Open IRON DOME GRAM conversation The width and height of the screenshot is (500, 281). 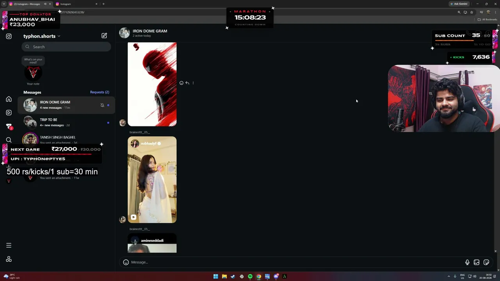click(66, 105)
